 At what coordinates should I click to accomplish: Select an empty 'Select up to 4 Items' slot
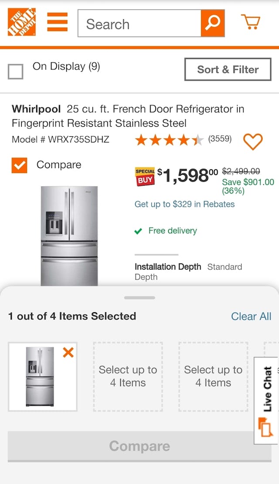click(128, 376)
